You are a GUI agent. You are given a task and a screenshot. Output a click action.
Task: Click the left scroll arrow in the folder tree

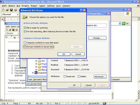28,76
